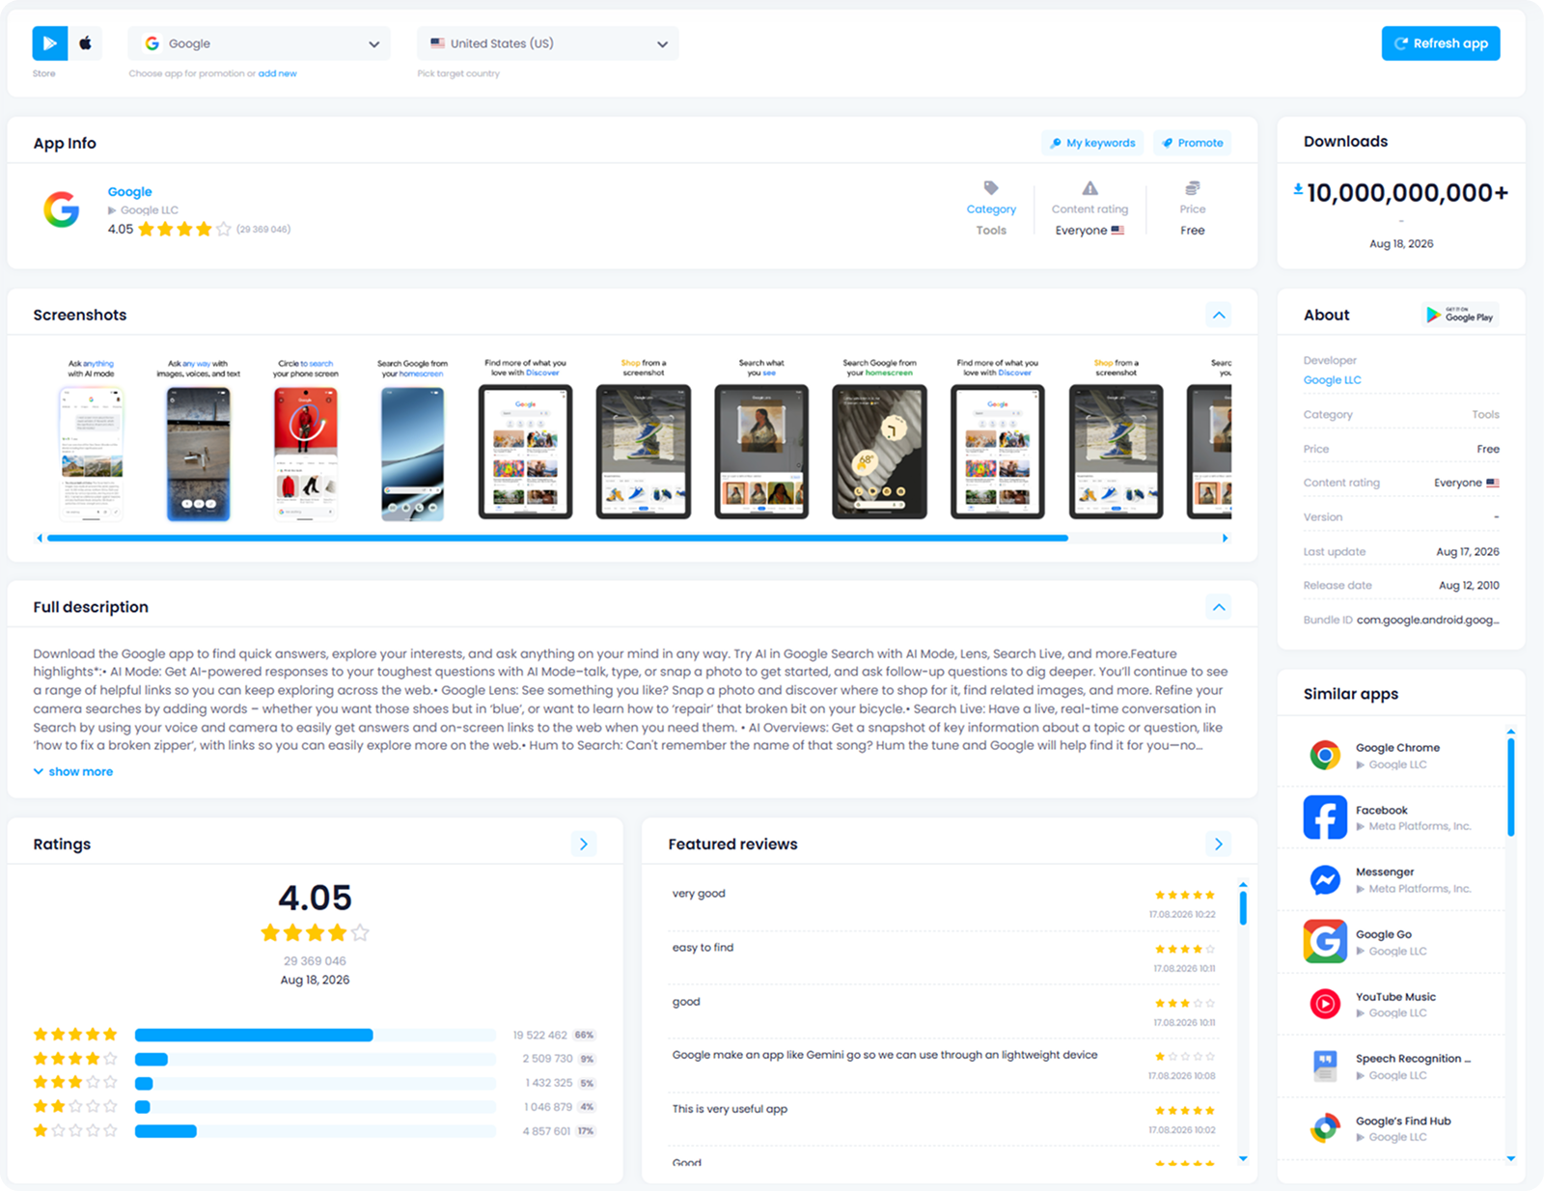The width and height of the screenshot is (1544, 1191).
Task: Open YouTube Music in Similar apps
Action: (x=1391, y=1005)
